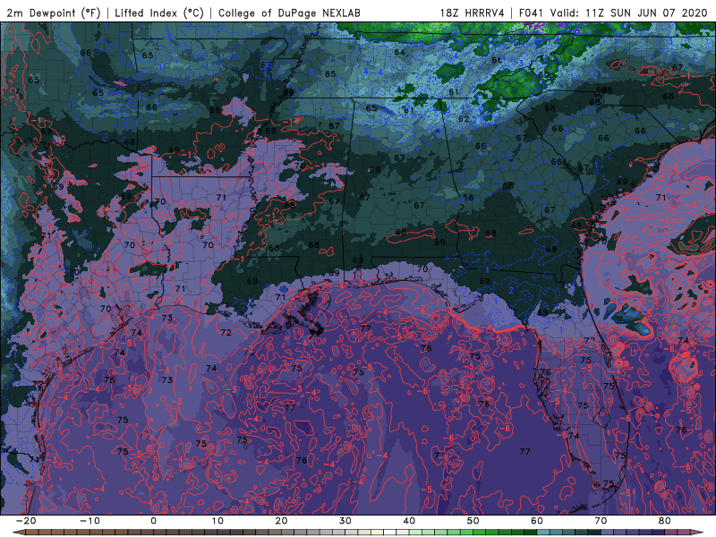Click the "2m Dewpoint (°F)" title text

[54, 13]
